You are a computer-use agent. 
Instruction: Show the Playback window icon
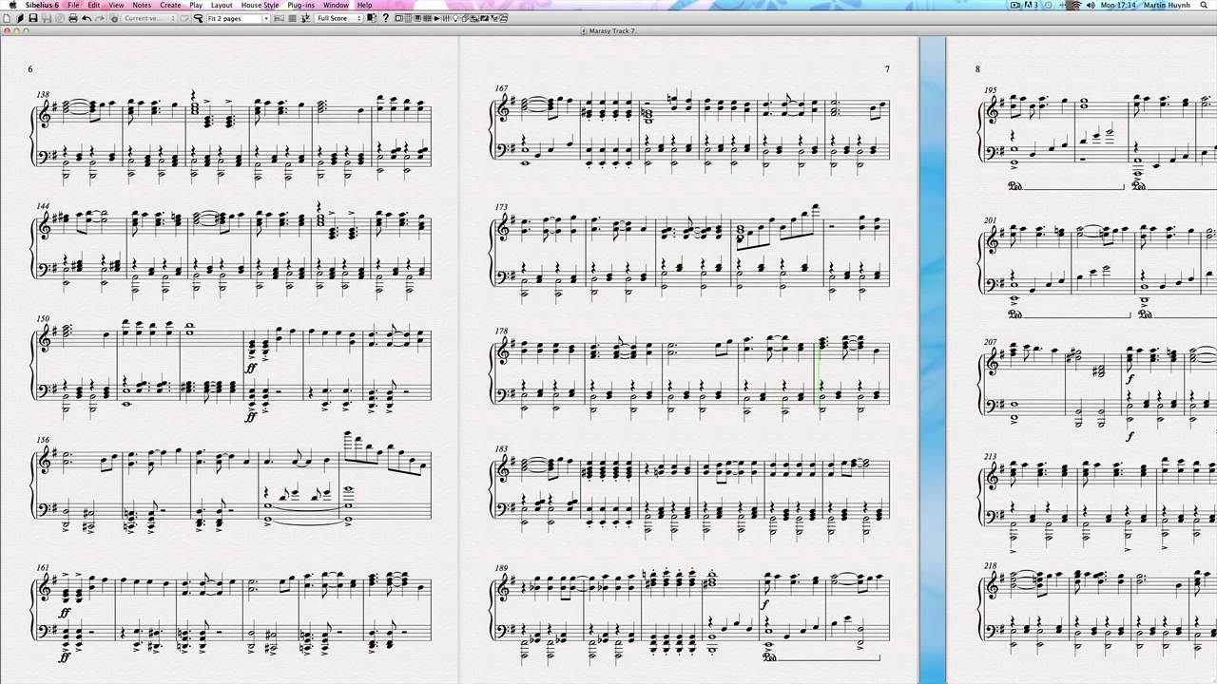click(436, 18)
